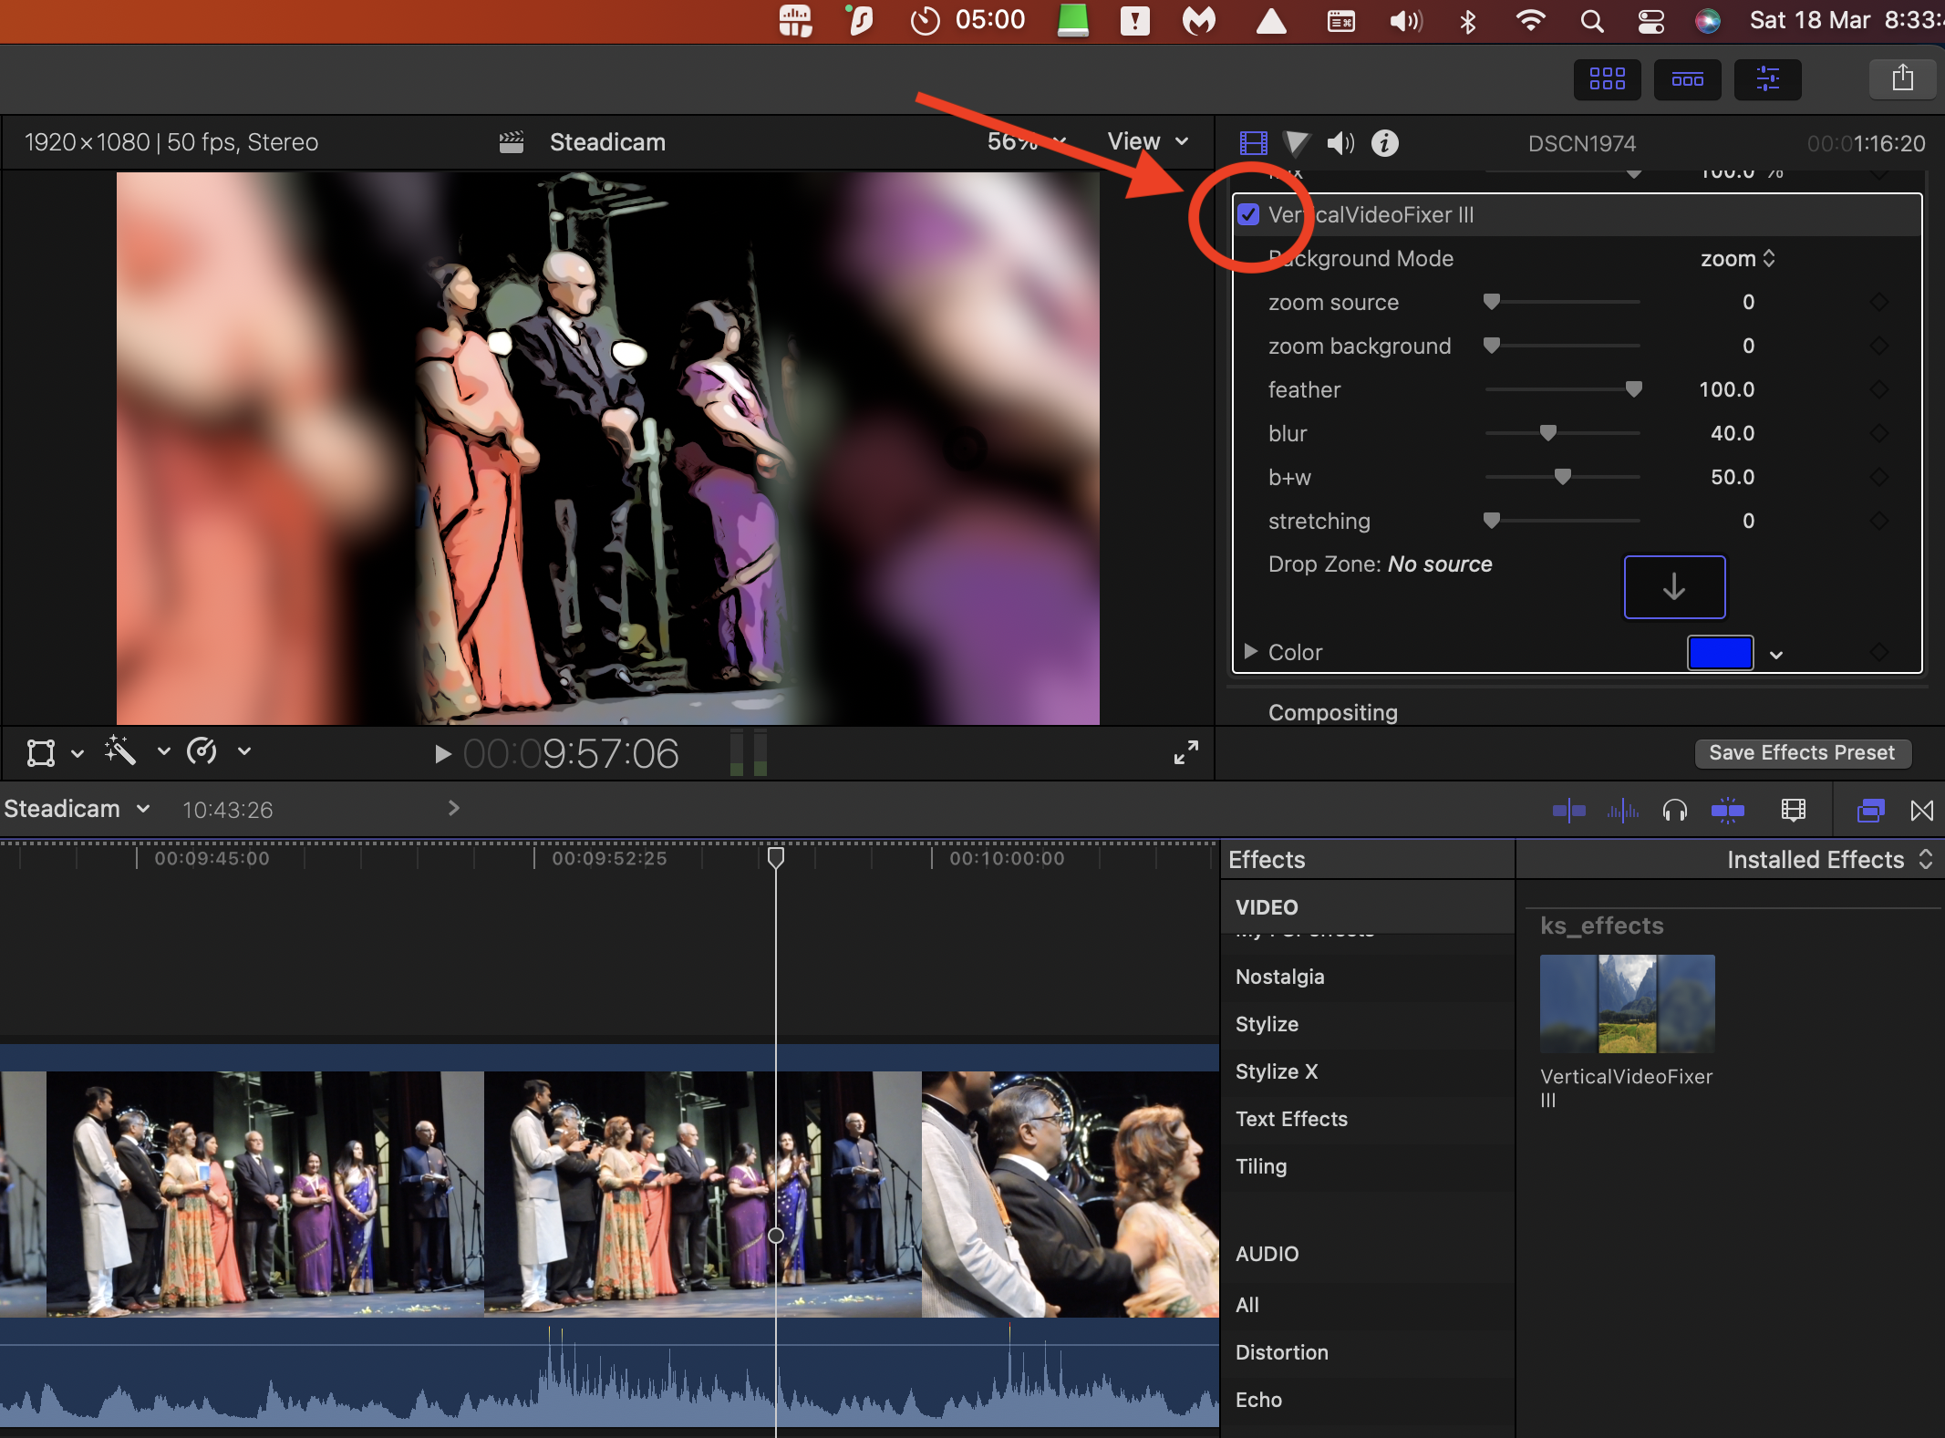Disable the VerticalVideoFixer III effect checkbox
Image resolution: width=1945 pixels, height=1438 pixels.
(1248, 215)
